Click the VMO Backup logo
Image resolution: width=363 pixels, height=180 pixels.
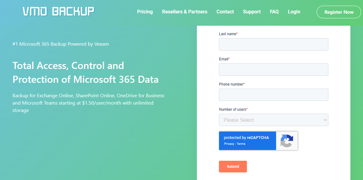(x=58, y=11)
